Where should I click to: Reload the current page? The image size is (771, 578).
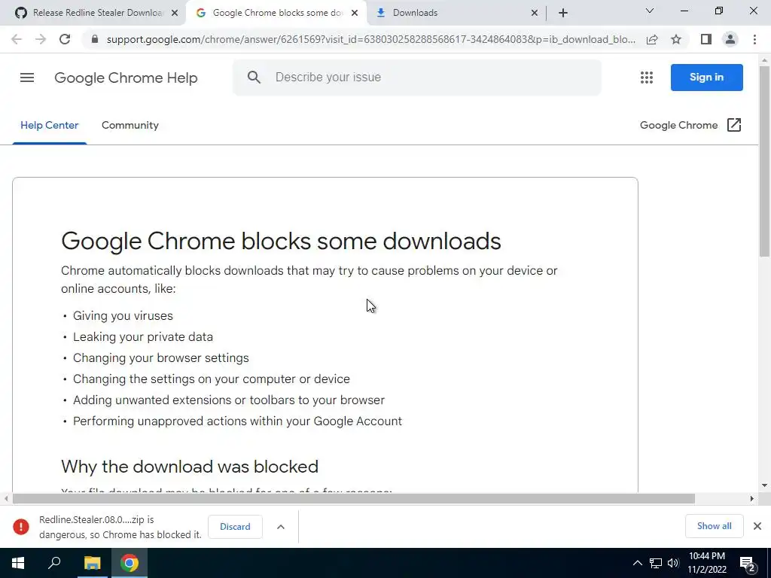pyautogui.click(x=65, y=39)
